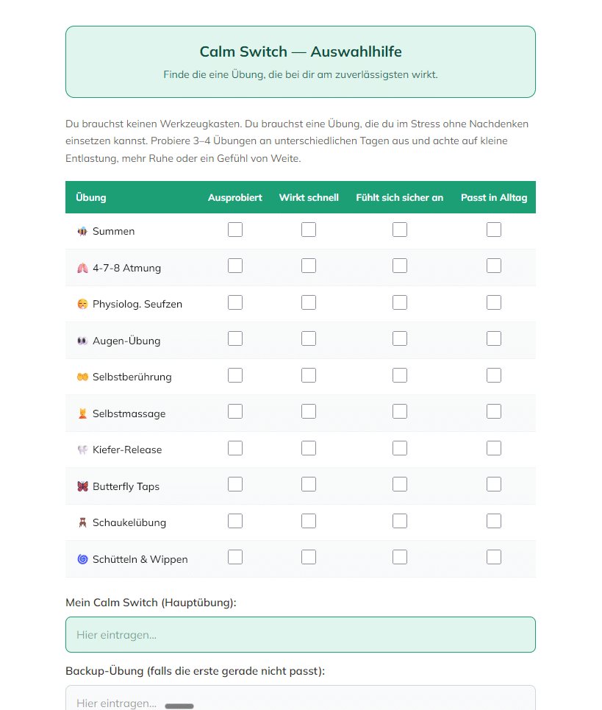
Task: Enable Passt in Alltag for Selbstmassage
Action: click(494, 411)
